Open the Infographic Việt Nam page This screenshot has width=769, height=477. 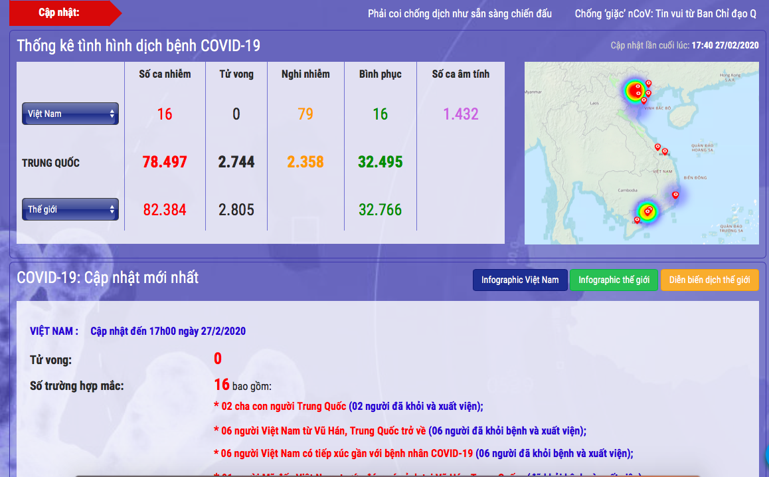pos(520,280)
